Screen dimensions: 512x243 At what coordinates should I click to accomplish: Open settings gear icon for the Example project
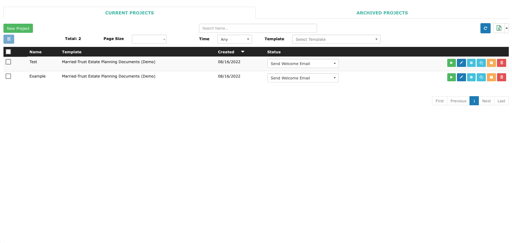point(471,77)
